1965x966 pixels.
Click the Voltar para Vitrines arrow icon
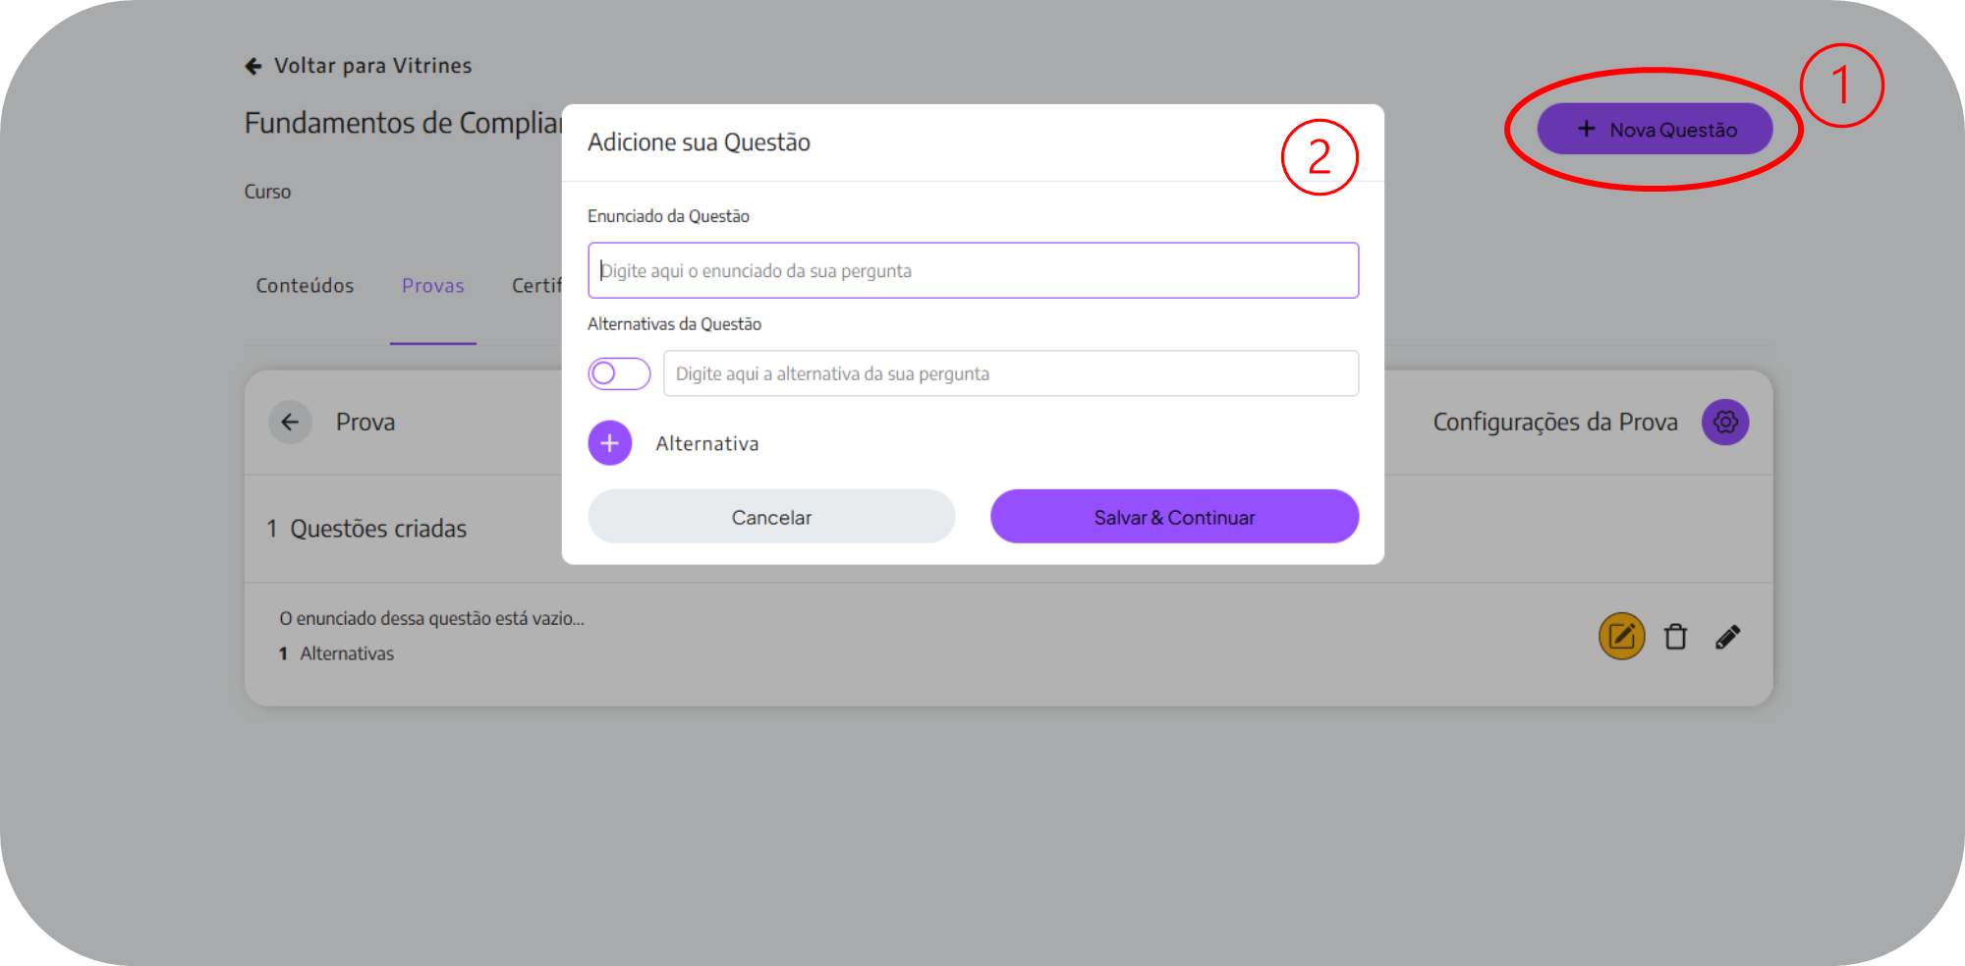pos(253,66)
